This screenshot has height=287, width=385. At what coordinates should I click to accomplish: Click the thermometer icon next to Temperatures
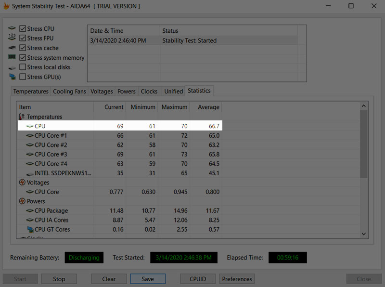[x=22, y=117]
